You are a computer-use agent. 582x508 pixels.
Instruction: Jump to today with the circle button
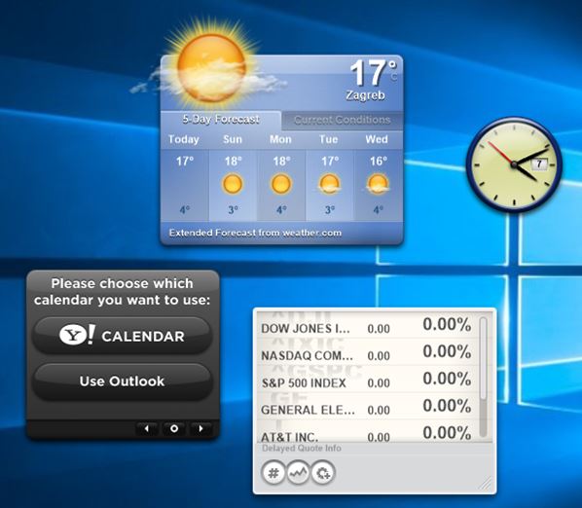click(x=173, y=428)
